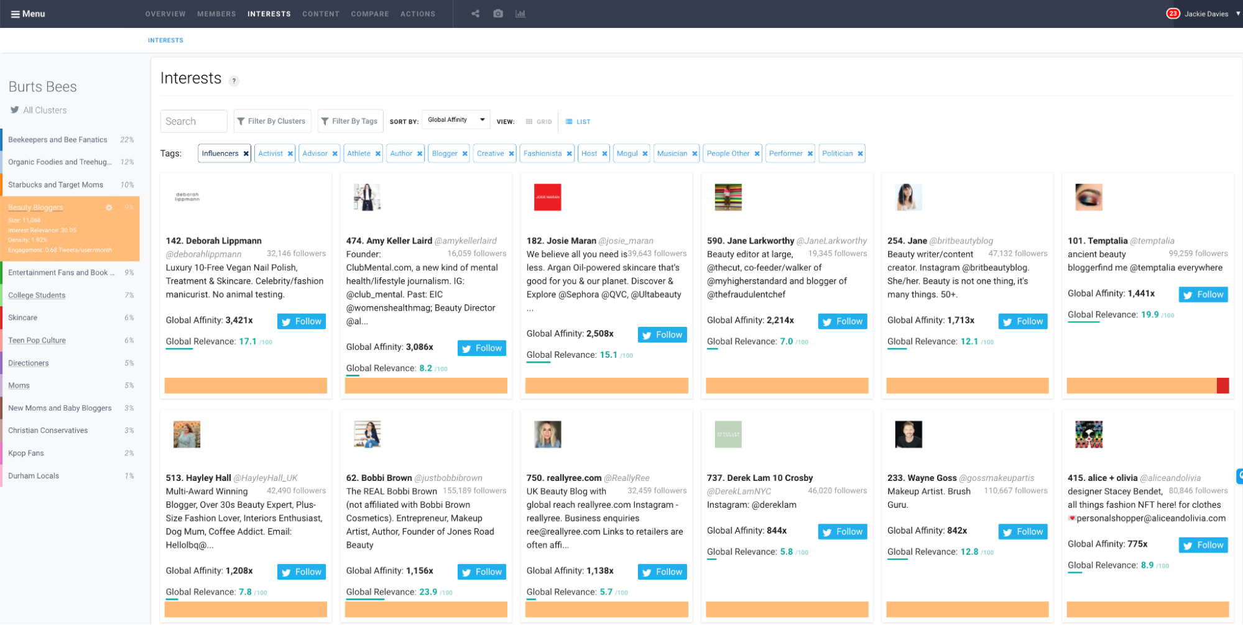The width and height of the screenshot is (1243, 625).
Task: Open the Content tab
Action: click(x=321, y=14)
